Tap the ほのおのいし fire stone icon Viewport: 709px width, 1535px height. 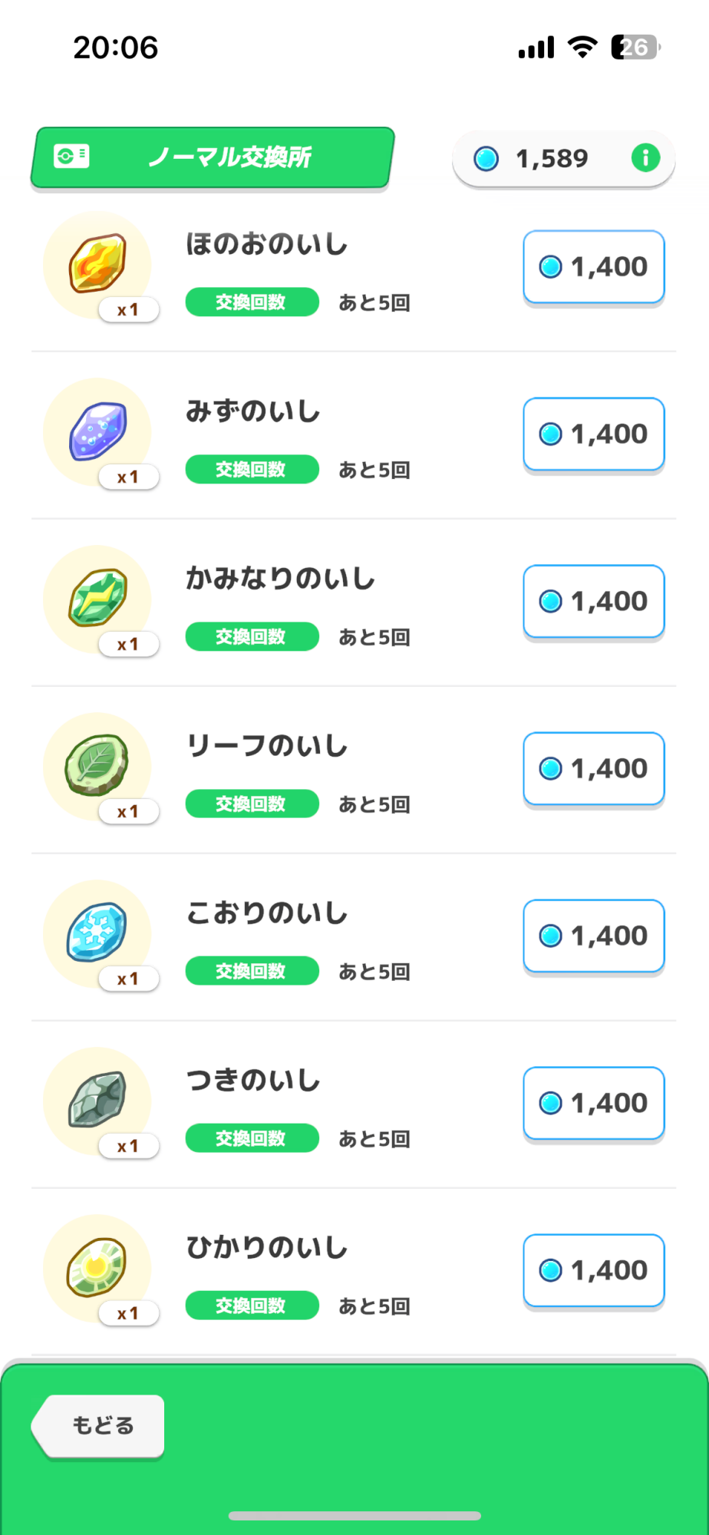coord(97,264)
